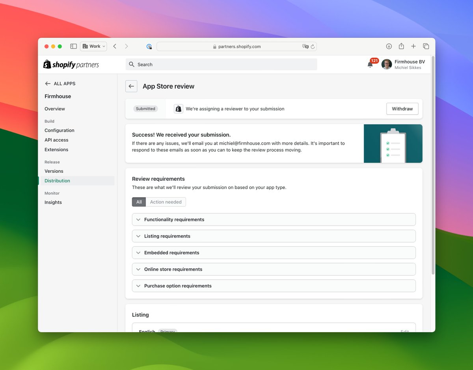Select the All filter tab

coord(139,202)
